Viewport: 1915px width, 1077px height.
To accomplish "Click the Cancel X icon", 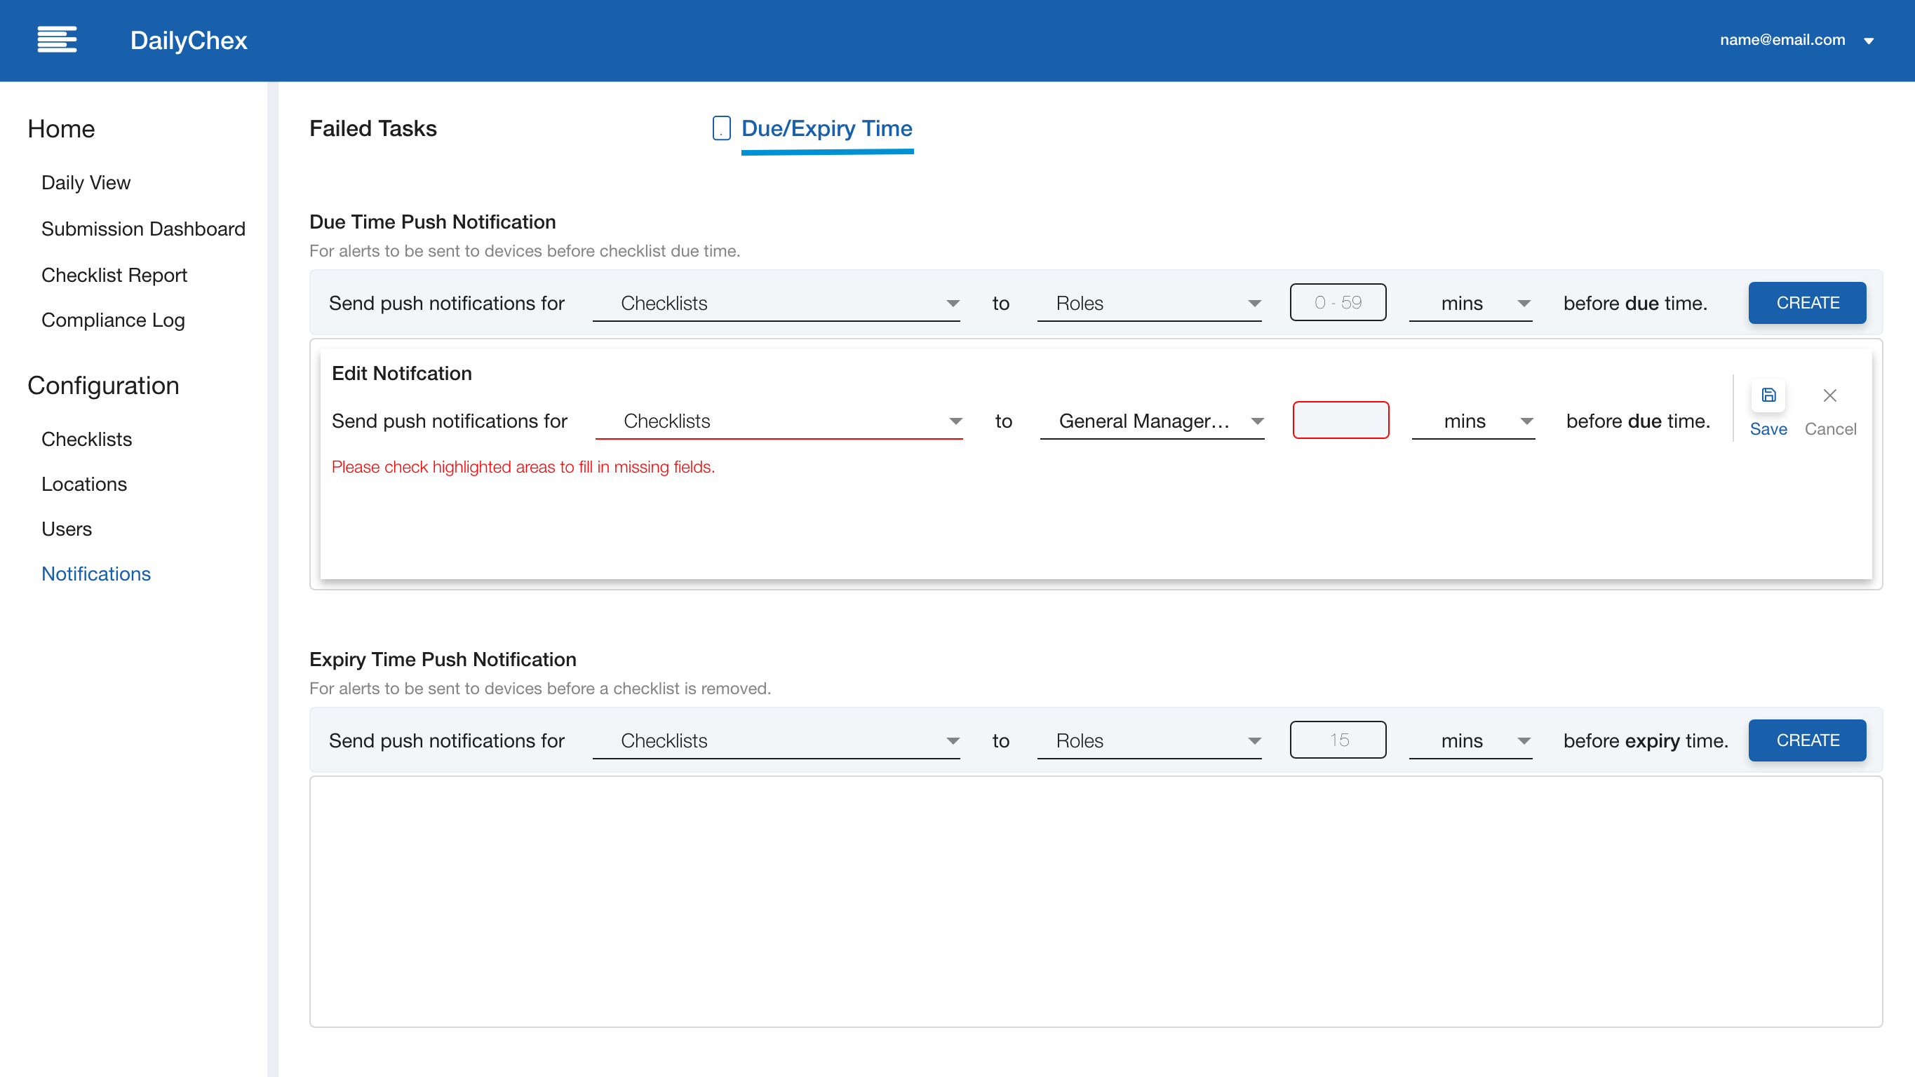I will coord(1829,395).
